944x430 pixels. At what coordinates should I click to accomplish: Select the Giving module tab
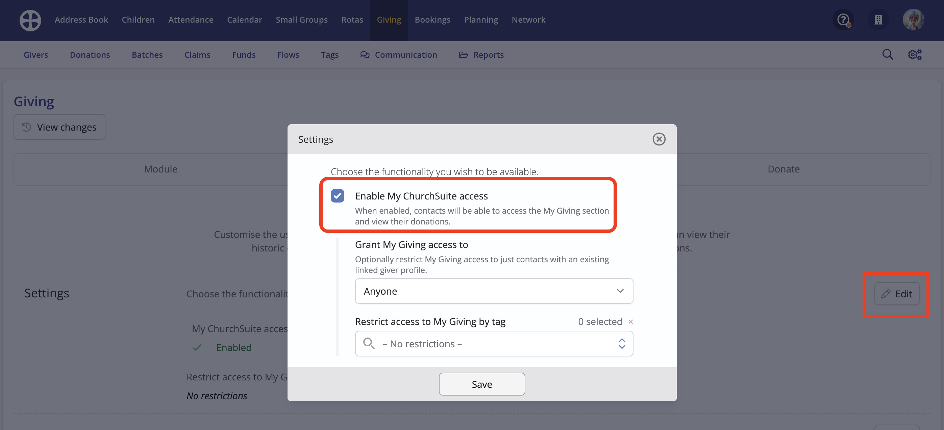coord(389,20)
